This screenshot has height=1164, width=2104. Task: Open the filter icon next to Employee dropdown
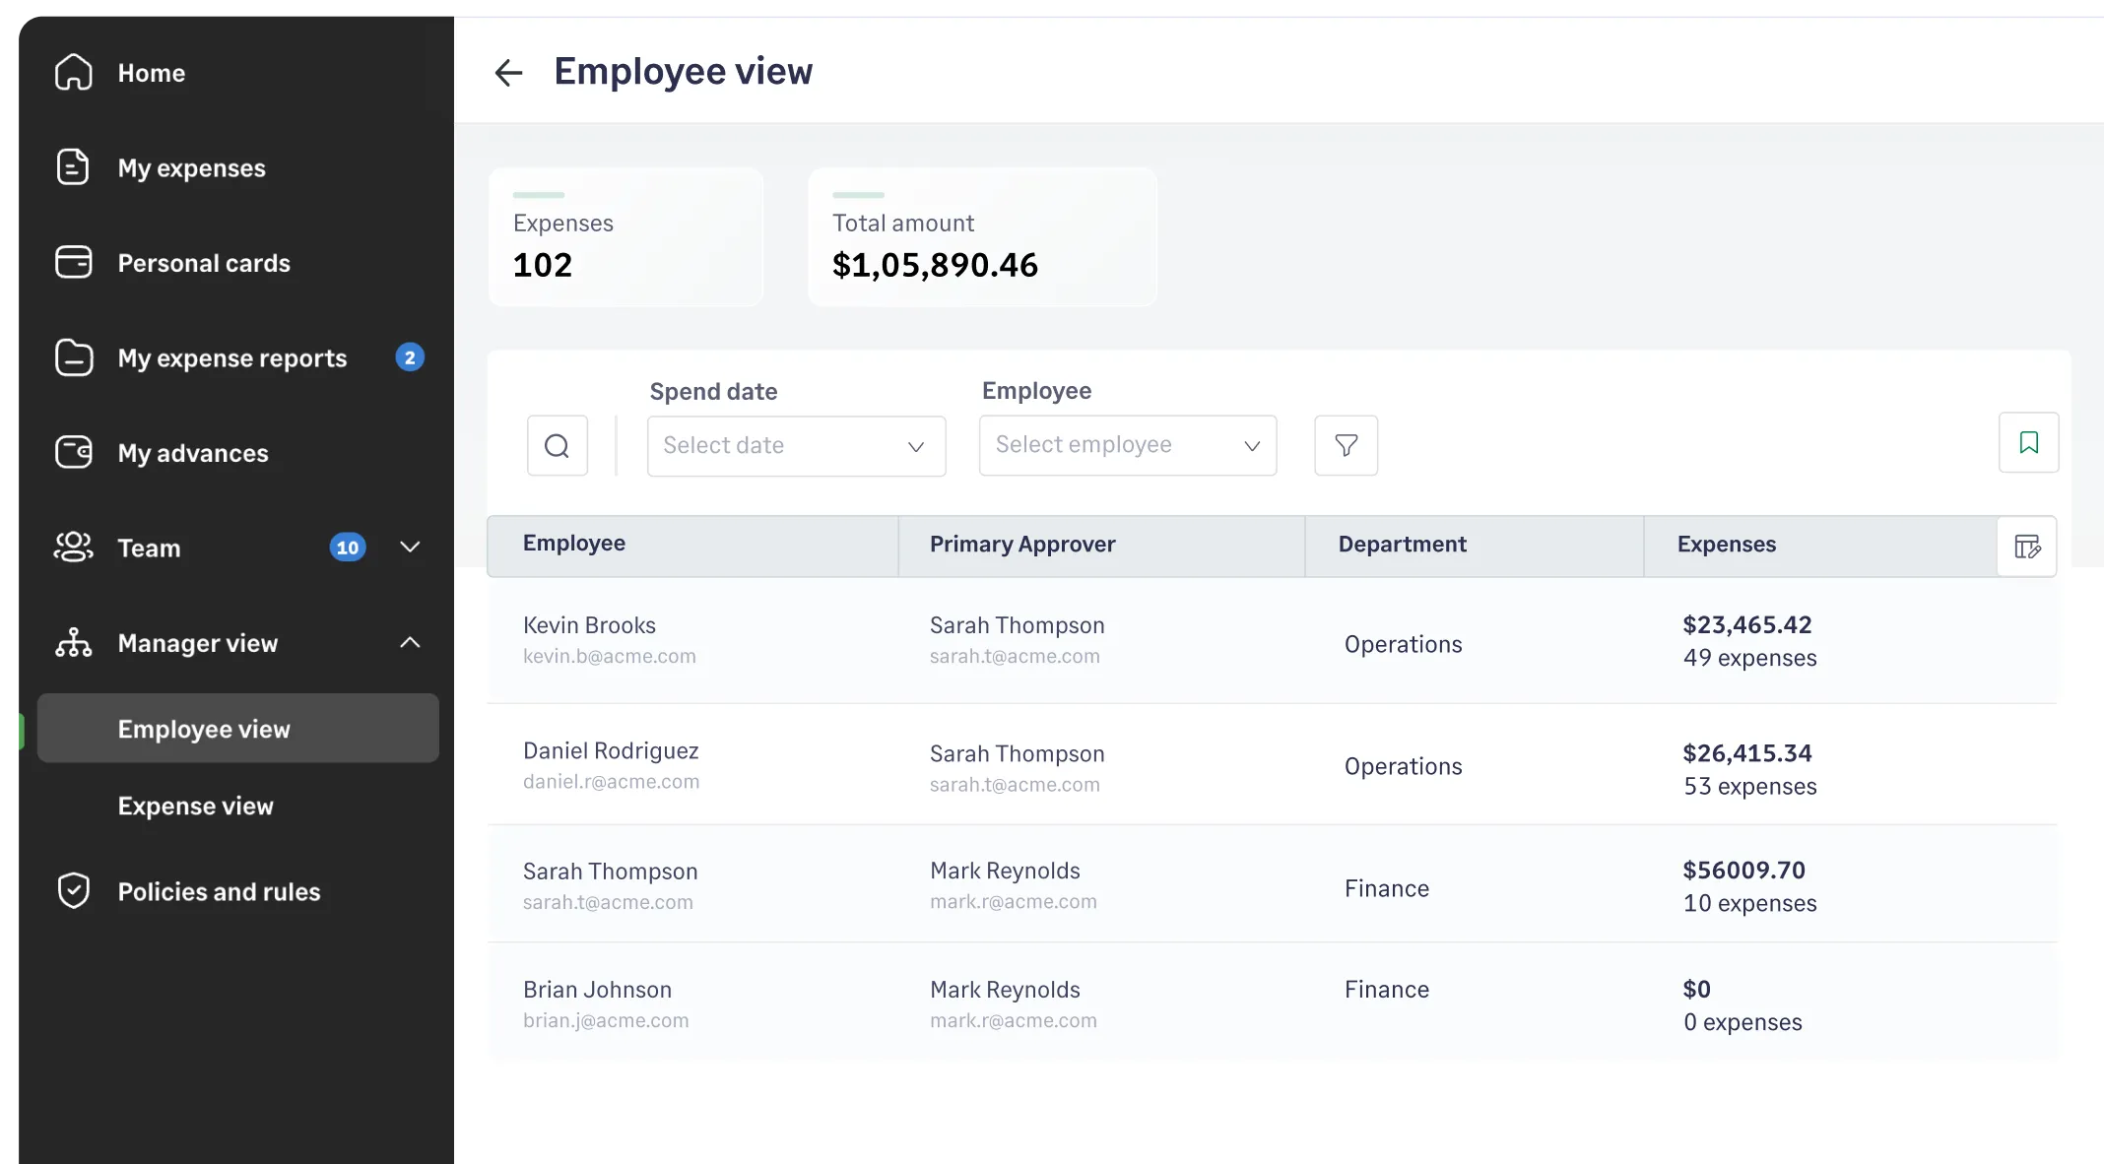coord(1346,445)
